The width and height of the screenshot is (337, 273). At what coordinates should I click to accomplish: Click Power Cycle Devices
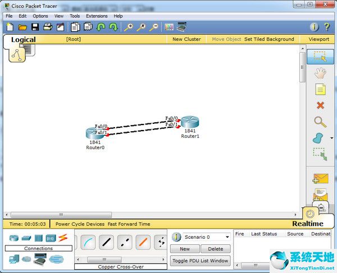pos(80,224)
